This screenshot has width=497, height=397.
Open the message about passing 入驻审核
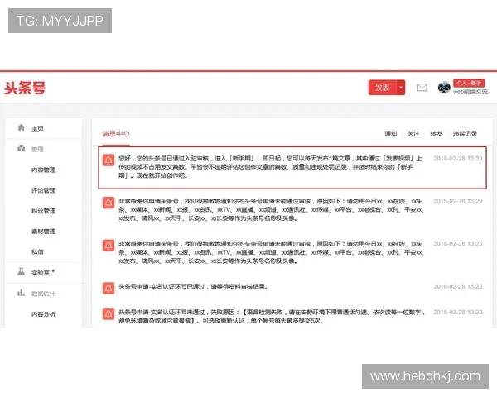[x=270, y=167]
